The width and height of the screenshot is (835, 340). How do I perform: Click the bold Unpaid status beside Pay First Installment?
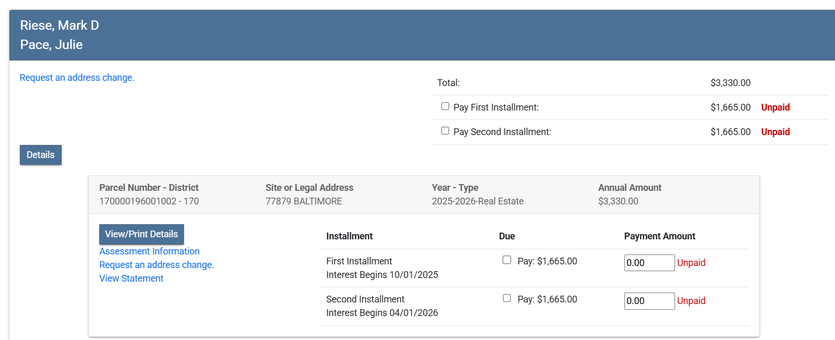(x=775, y=107)
